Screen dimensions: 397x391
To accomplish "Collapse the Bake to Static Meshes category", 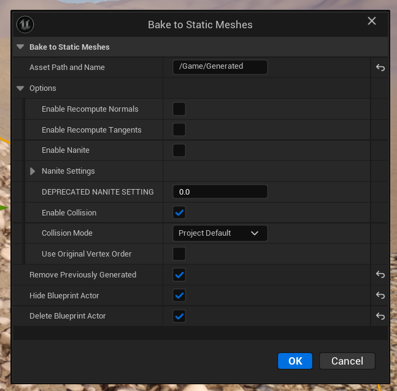I will (x=20, y=47).
